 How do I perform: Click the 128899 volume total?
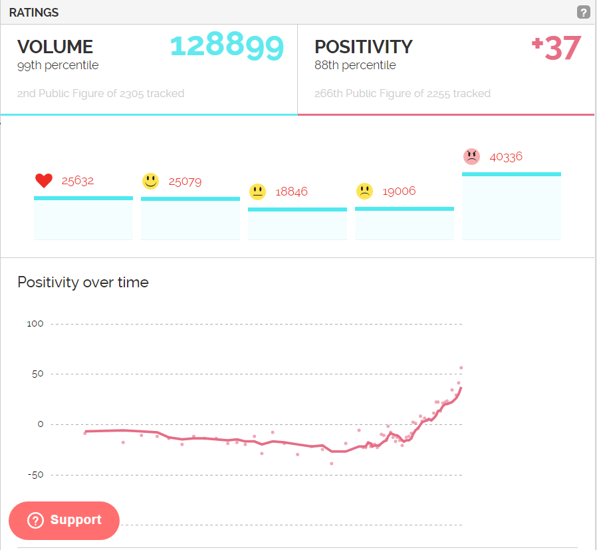pyautogui.click(x=227, y=47)
